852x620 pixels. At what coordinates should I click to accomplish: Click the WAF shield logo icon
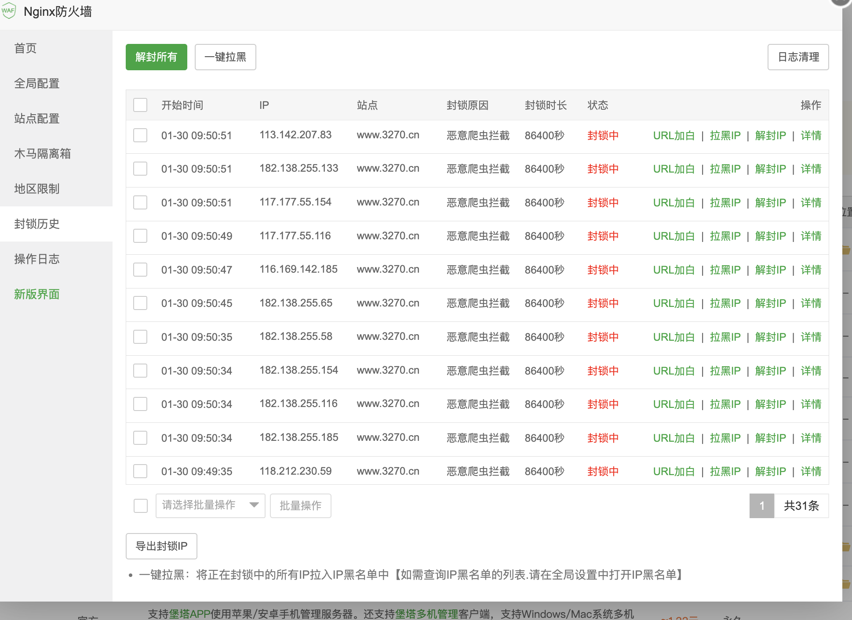click(9, 11)
